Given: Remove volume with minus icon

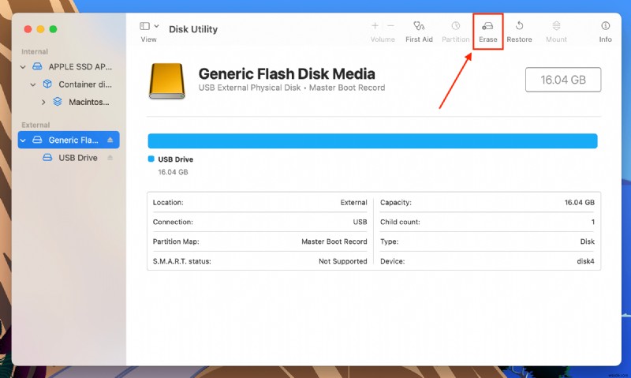Looking at the screenshot, I should (390, 26).
